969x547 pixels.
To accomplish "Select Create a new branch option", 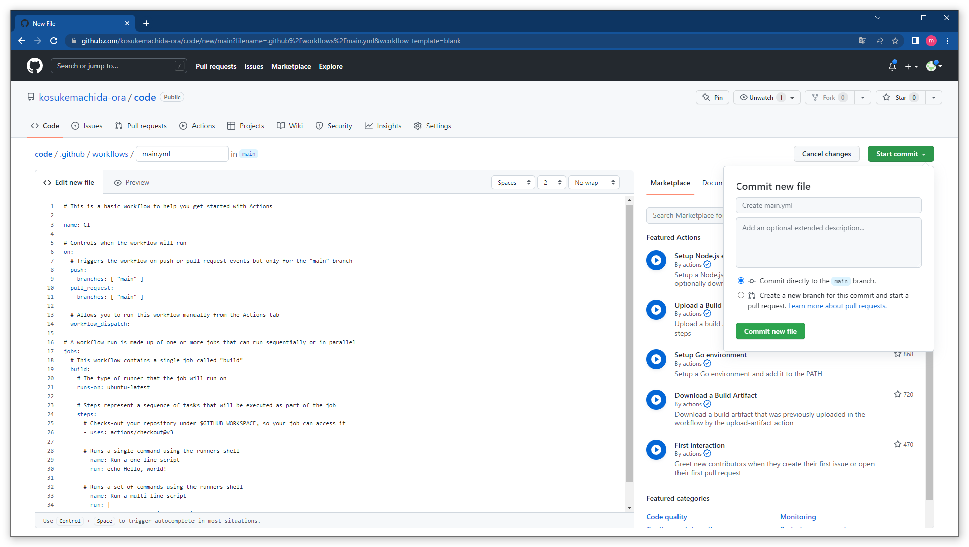I will coord(741,295).
